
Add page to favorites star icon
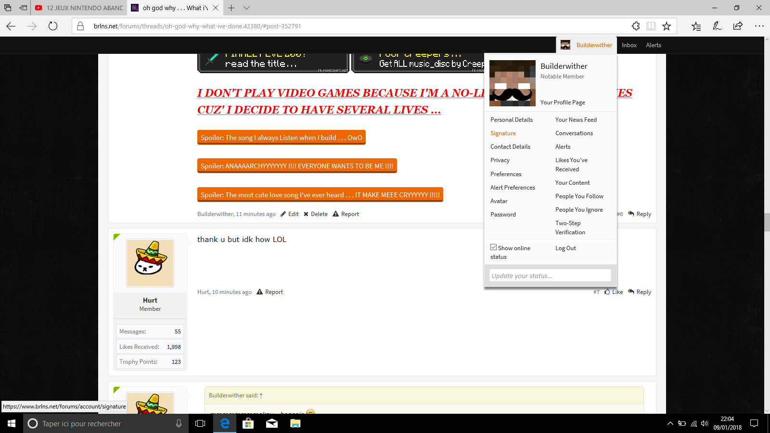coord(667,26)
